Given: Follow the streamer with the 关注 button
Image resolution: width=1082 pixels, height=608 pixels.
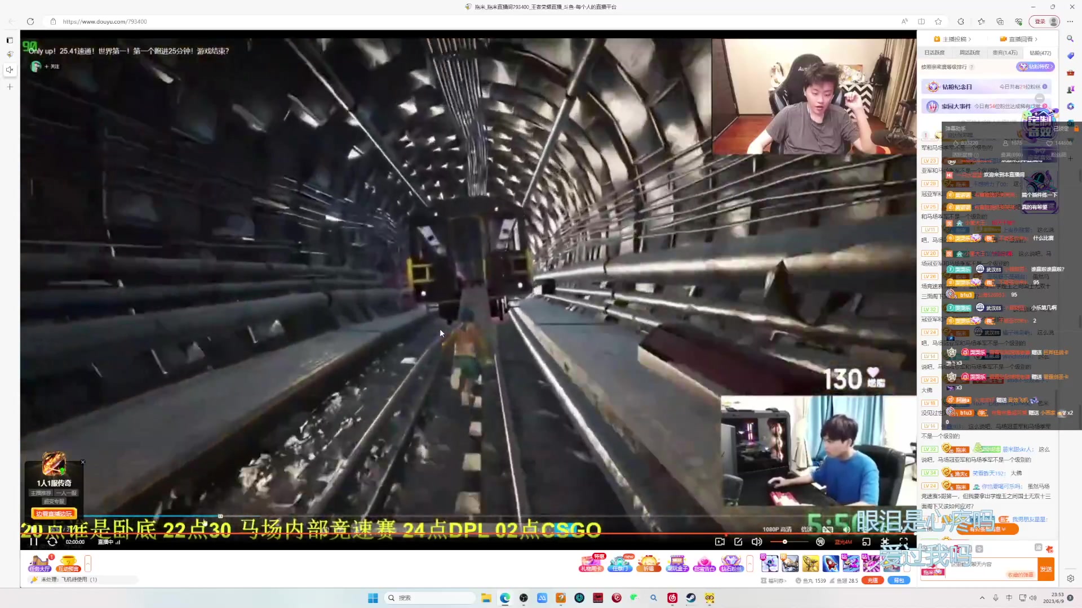Looking at the screenshot, I should (x=52, y=66).
